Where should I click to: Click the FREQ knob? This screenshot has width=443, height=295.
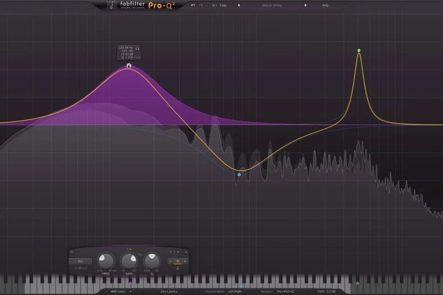[106, 261]
